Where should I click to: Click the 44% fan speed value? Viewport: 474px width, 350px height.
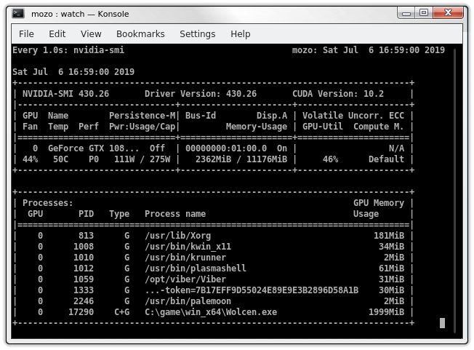31,159
